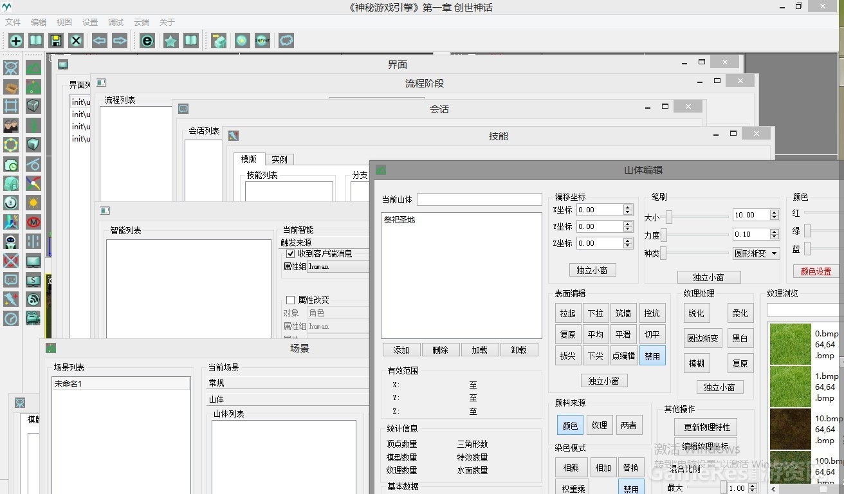Click the letter 'e' toolbar icon

[147, 41]
